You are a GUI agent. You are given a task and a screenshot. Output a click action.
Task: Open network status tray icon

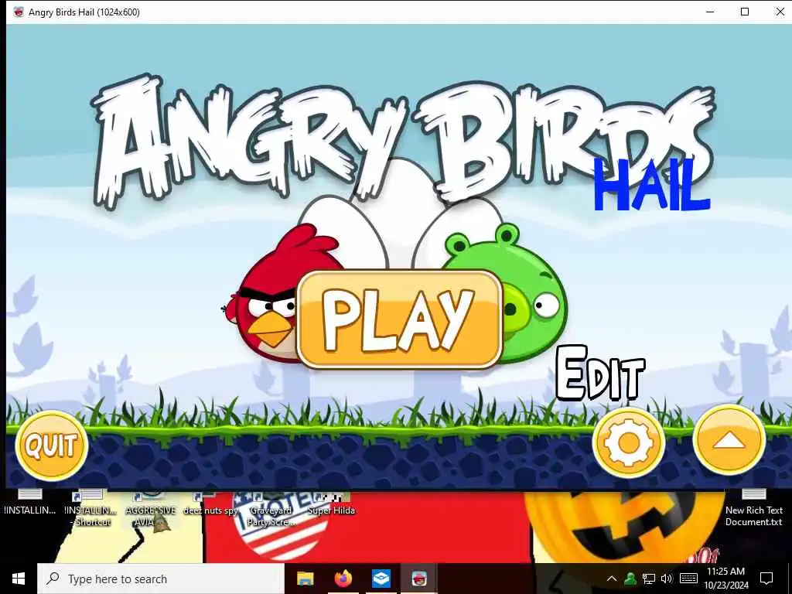pos(649,579)
